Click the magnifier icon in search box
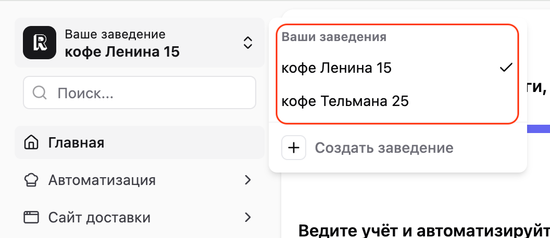The height and width of the screenshot is (238, 550). [40, 93]
